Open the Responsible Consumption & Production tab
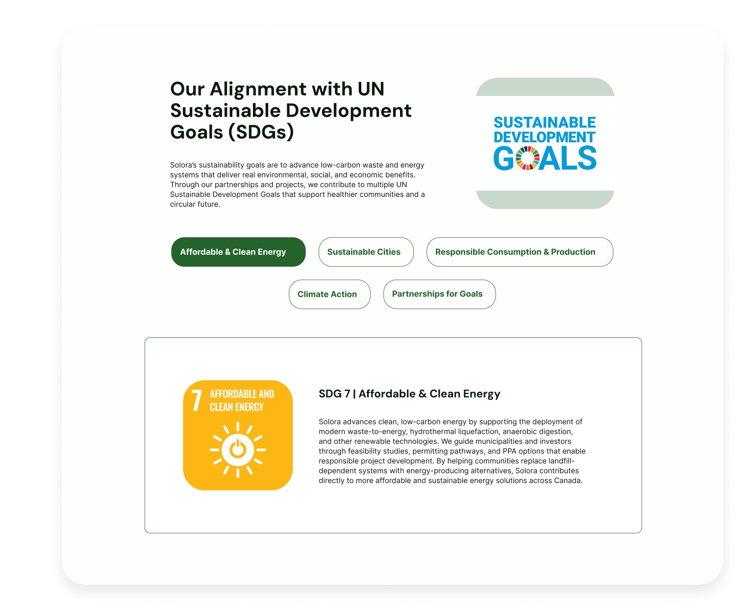 pyautogui.click(x=520, y=252)
